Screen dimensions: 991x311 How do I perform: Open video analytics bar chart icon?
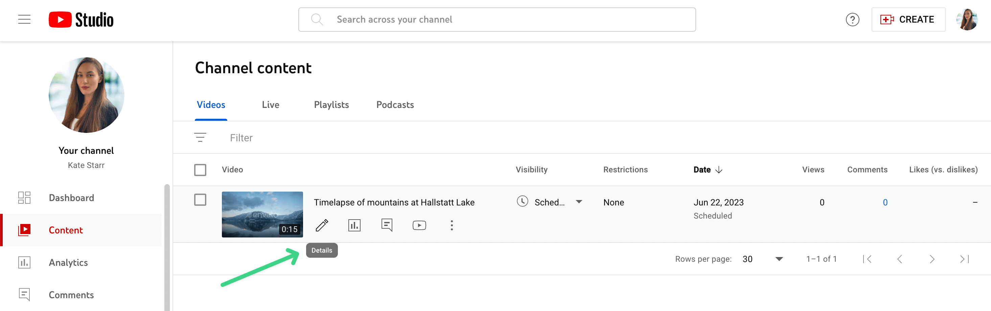pos(354,225)
